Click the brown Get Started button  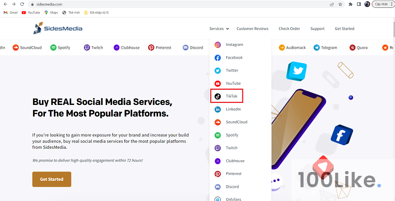coord(52,179)
